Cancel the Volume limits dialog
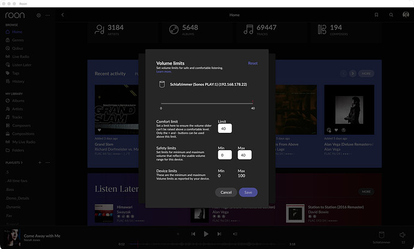The width and height of the screenshot is (414, 249). pyautogui.click(x=226, y=192)
